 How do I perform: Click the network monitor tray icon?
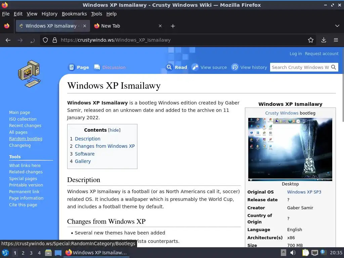click(x=314, y=253)
